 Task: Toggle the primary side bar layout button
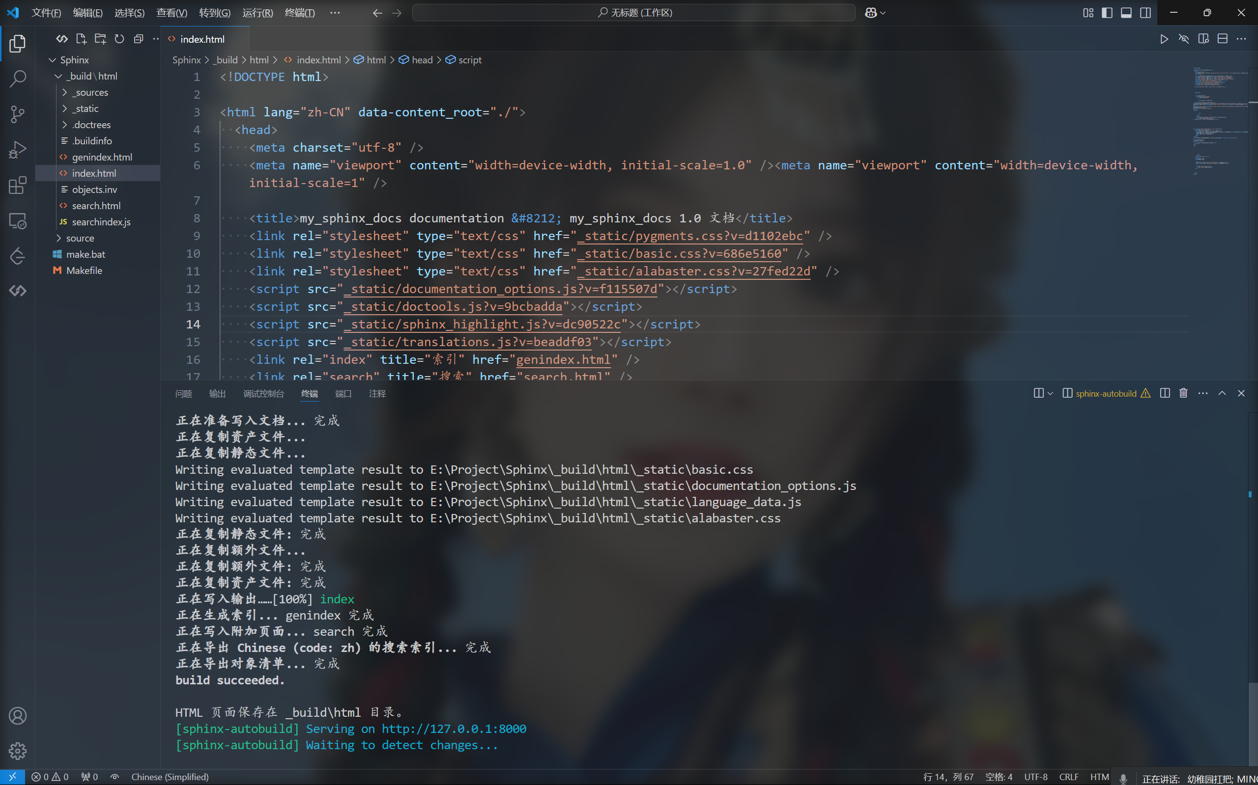tap(1107, 12)
